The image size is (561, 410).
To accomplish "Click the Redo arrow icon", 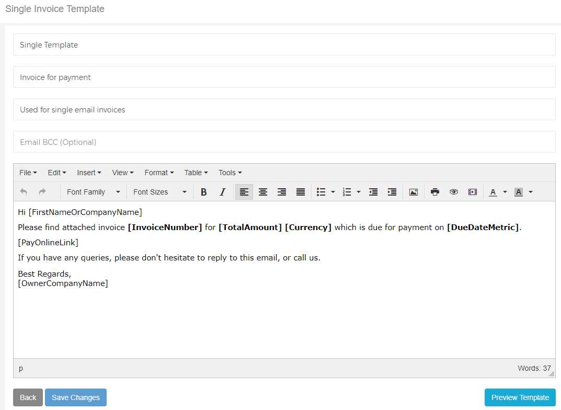I will [42, 192].
